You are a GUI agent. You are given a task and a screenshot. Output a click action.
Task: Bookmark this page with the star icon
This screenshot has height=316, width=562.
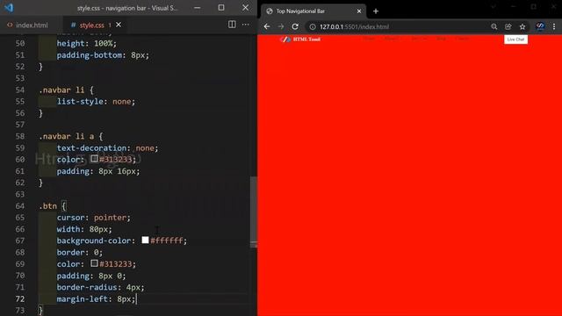pos(522,26)
